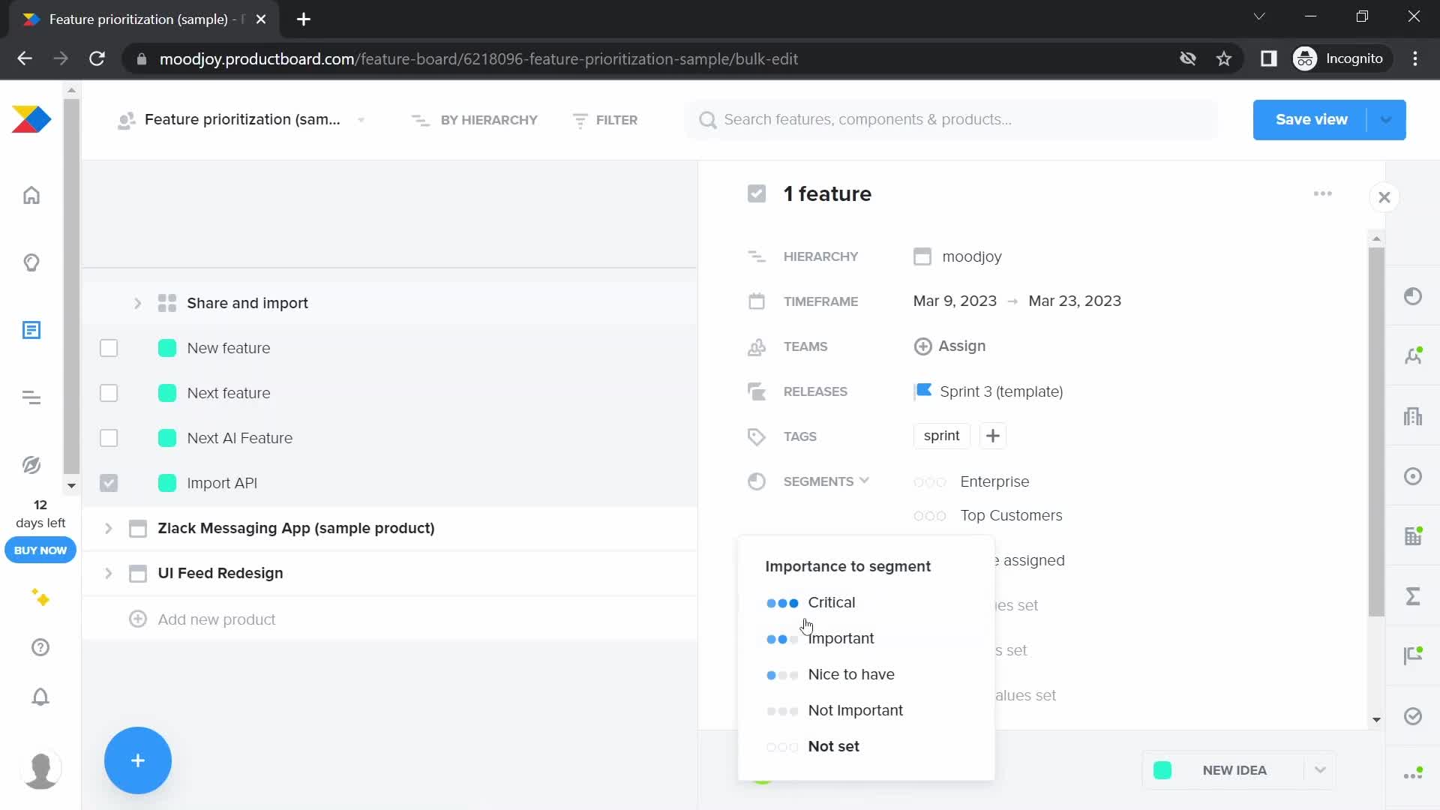The width and height of the screenshot is (1440, 810).
Task: Open releases flag icon in right rail
Action: click(1413, 656)
